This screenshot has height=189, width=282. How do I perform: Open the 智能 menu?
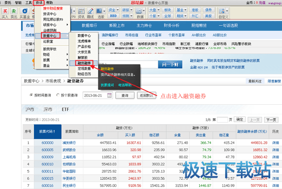tap(18, 3)
